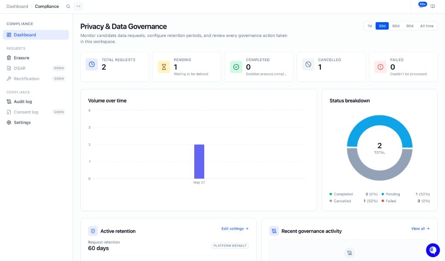445x261 pixels.
Task: Select the 7d time range
Action: [369, 26]
